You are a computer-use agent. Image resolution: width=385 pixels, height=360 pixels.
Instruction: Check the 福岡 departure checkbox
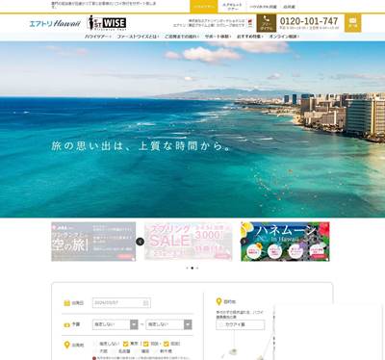coord(137,351)
